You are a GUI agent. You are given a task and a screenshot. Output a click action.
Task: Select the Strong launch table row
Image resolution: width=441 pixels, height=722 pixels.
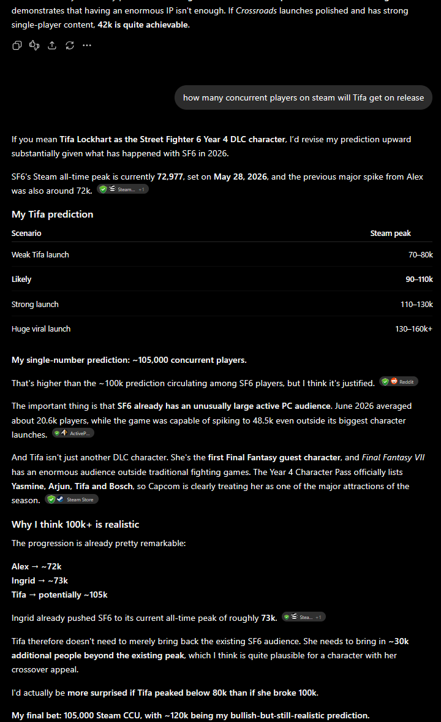click(222, 304)
